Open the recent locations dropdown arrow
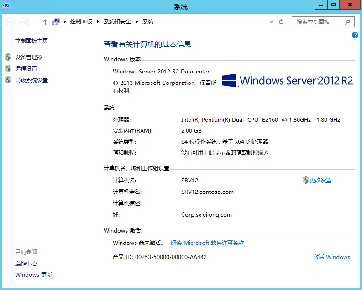This screenshot has height=290, width=362. (35, 22)
